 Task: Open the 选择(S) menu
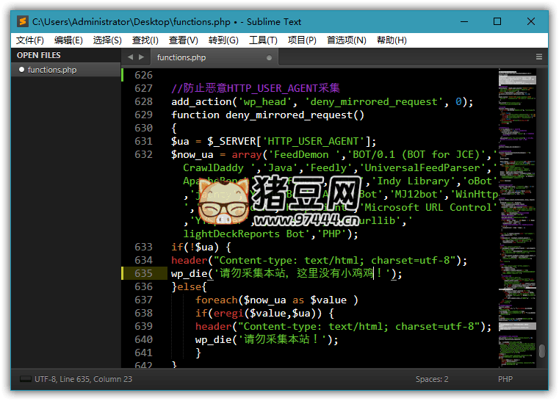[x=107, y=40]
